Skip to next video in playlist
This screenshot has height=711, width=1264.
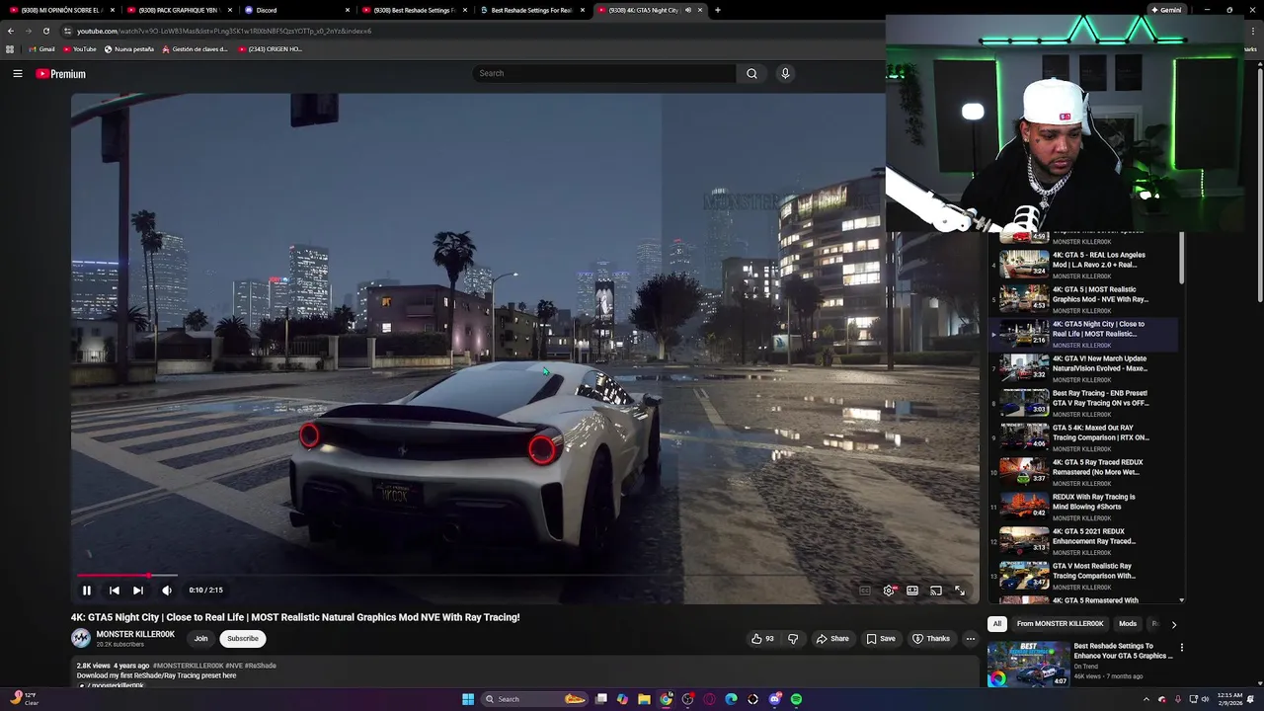(138, 591)
